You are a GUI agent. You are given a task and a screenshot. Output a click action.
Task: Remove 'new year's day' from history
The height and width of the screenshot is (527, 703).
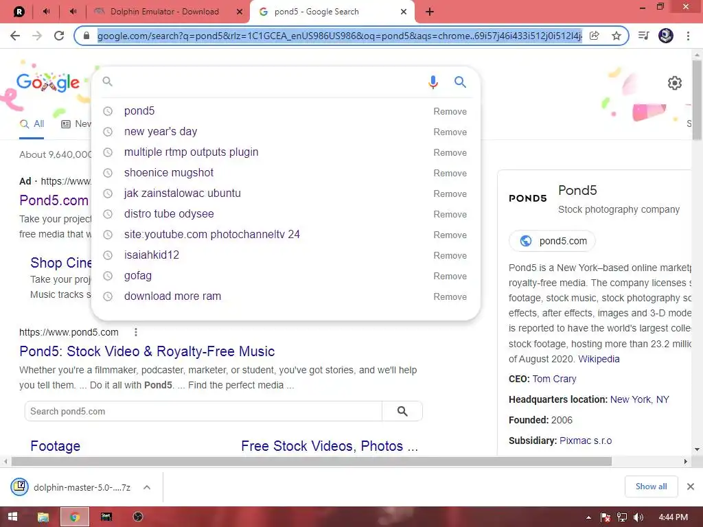pyautogui.click(x=450, y=132)
